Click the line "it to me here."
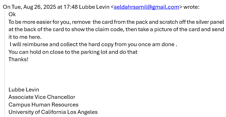This screenshot has width=226, height=117. [25, 37]
